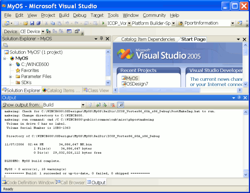Click the Save All icon

(x=38, y=23)
